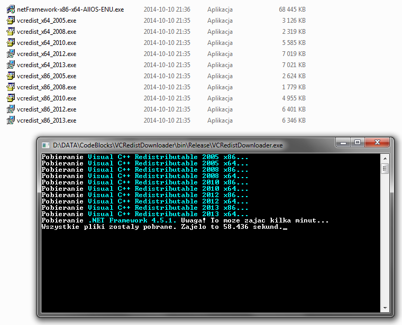Close the VCRedistDownloader console window
The height and width of the screenshot is (325, 402).
(377, 143)
